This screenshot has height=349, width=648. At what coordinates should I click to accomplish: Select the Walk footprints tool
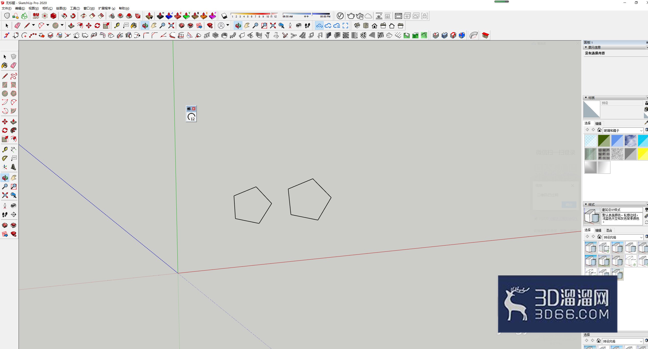(x=5, y=215)
